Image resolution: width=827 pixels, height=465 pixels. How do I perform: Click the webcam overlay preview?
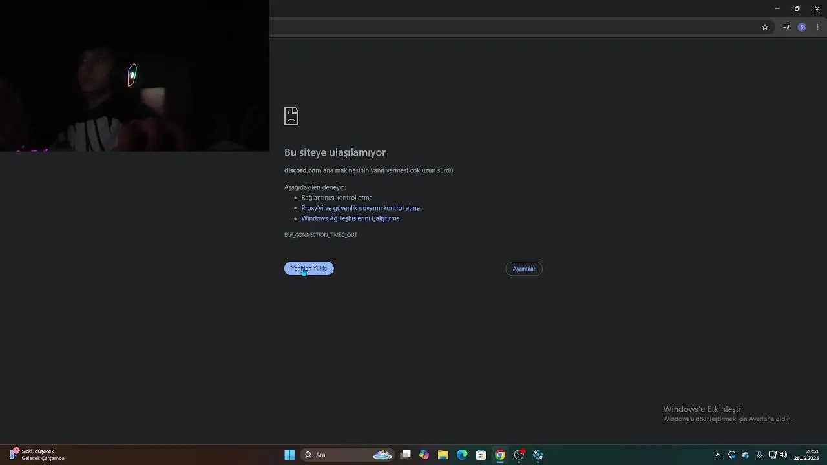(x=134, y=76)
